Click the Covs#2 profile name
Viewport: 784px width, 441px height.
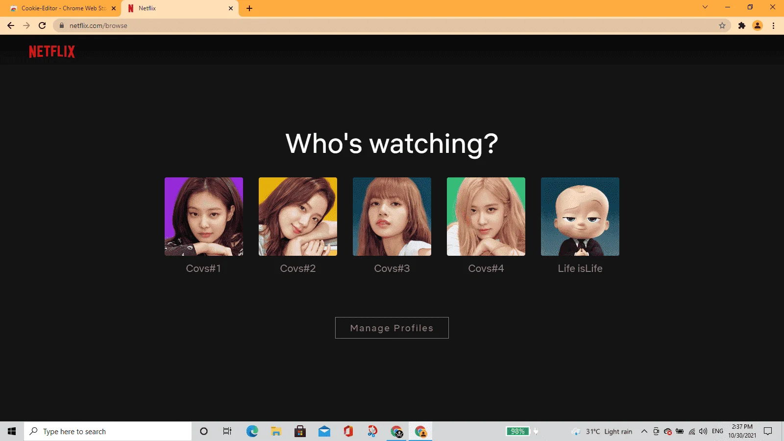pyautogui.click(x=298, y=269)
